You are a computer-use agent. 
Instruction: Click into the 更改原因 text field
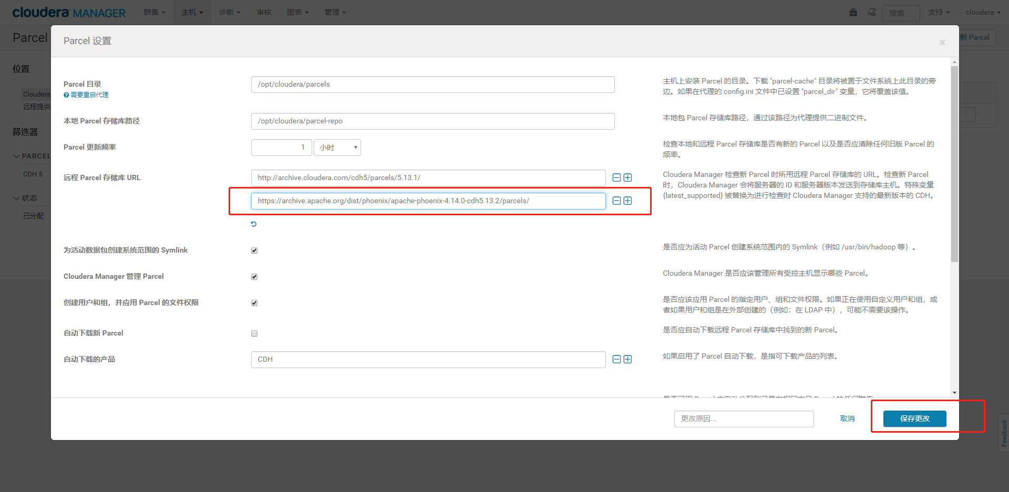pyautogui.click(x=744, y=419)
